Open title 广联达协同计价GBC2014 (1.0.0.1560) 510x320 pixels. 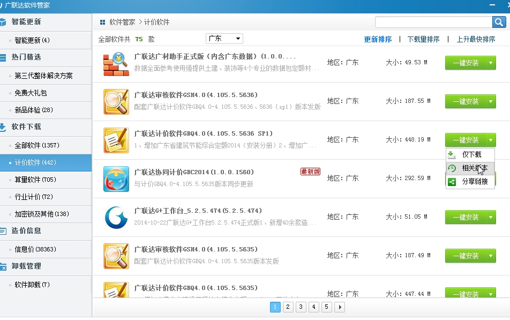[x=194, y=172]
